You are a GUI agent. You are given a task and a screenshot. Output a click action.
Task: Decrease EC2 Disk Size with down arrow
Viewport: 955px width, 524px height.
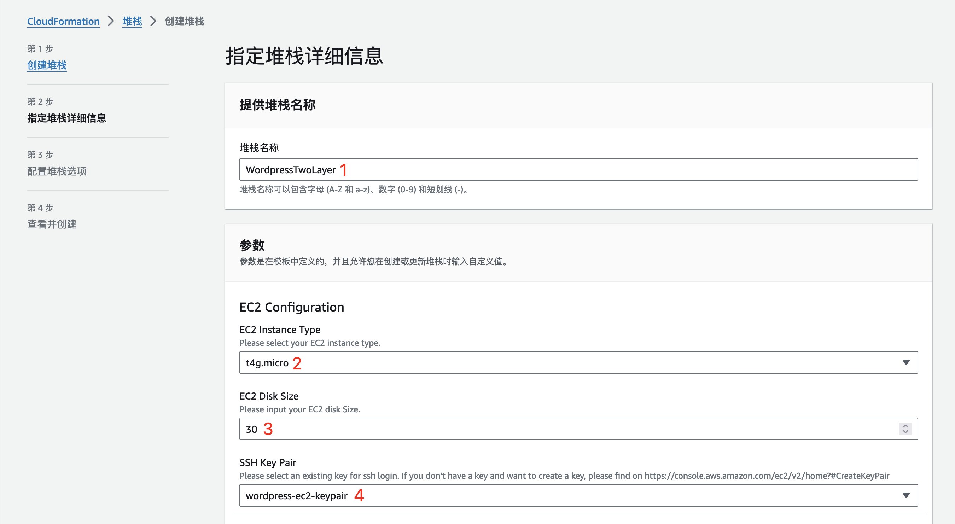905,432
